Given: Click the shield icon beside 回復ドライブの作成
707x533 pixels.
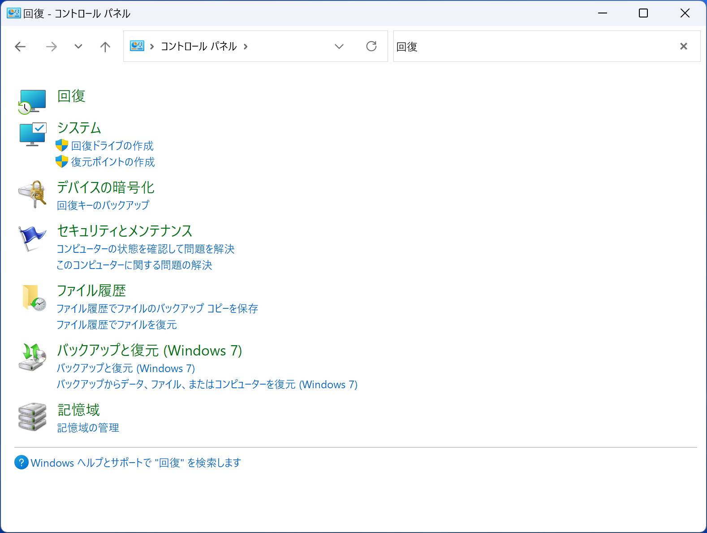Looking at the screenshot, I should [x=62, y=145].
